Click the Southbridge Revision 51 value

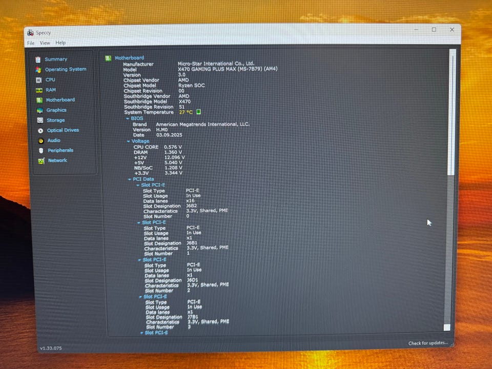[181, 107]
